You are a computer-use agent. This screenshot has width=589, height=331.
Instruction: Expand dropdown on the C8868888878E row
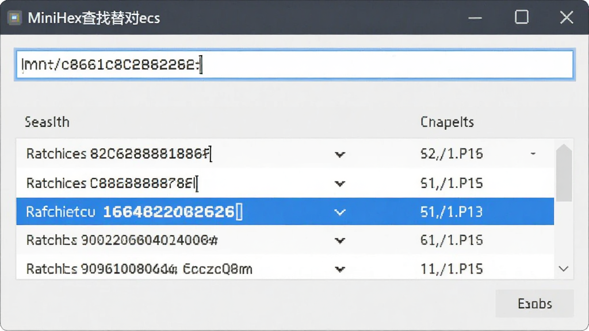click(339, 183)
